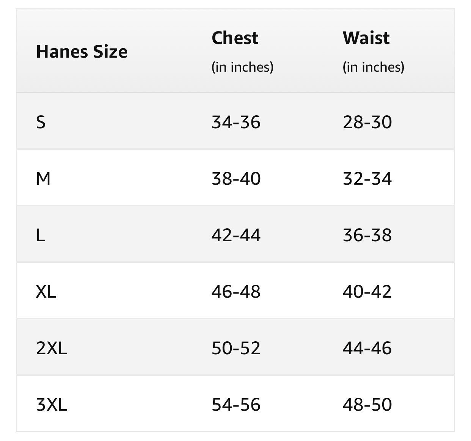Click the 42-44 chest measurement cell
Viewport: 471px width, 441px height.
[236, 235]
